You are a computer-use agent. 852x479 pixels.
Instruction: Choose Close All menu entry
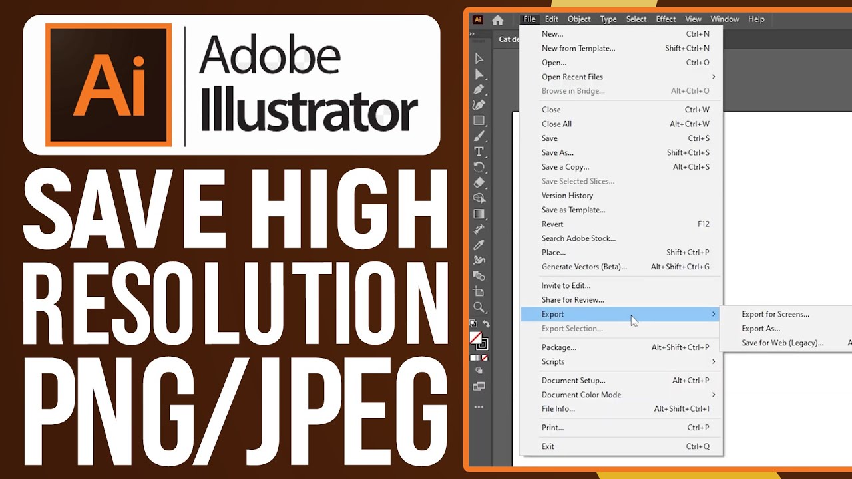click(622, 124)
